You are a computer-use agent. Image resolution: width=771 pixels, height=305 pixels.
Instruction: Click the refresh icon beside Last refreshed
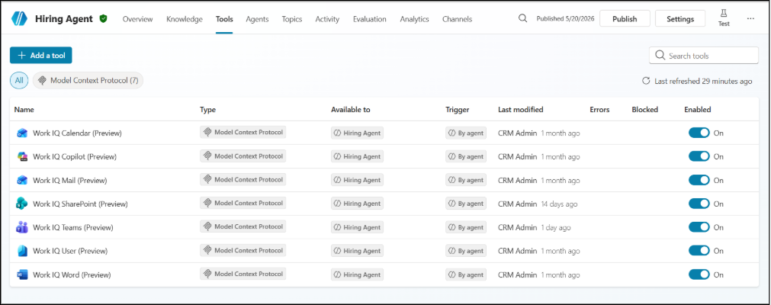click(646, 81)
